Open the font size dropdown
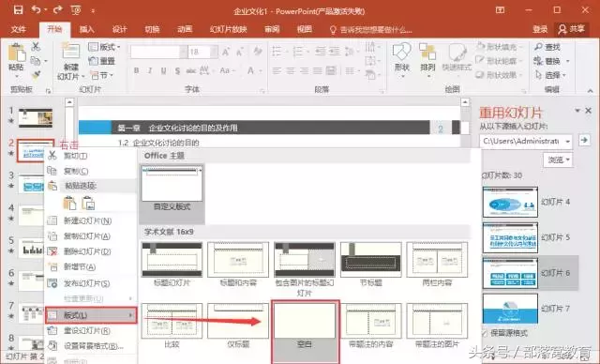 point(214,52)
